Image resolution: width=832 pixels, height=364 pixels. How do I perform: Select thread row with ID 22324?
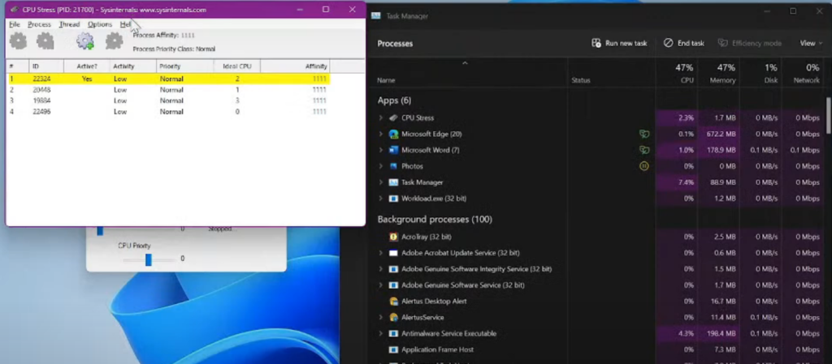click(x=169, y=79)
